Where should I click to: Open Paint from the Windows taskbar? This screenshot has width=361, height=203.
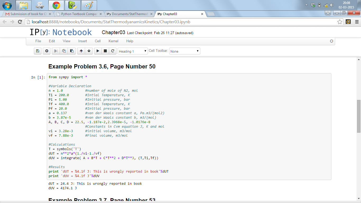click(x=89, y=5)
